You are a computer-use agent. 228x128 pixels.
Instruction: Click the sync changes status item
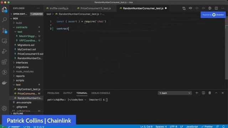[x=27, y=127]
